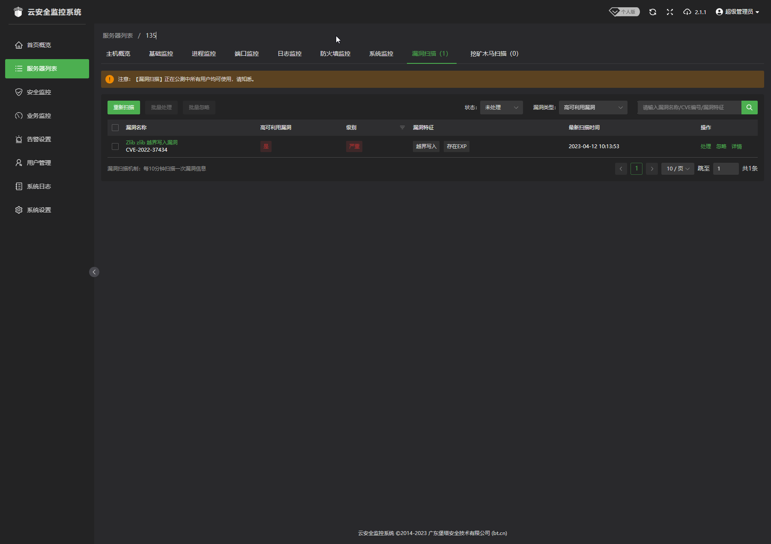Click the vulnerability name search input
This screenshot has width=771, height=544.
(689, 108)
